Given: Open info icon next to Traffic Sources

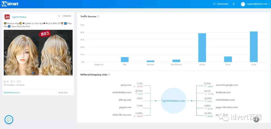Looking at the screenshot, I should (98, 17).
